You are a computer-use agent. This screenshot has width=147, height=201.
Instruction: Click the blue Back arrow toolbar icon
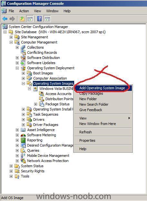coord(5,19)
